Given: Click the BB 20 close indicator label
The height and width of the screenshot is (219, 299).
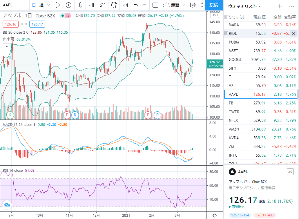Looking at the screenshot, I should point(16,32).
